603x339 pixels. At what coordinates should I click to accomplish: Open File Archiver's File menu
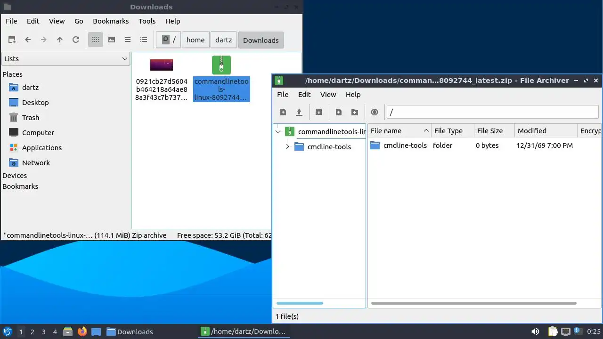coord(283,95)
